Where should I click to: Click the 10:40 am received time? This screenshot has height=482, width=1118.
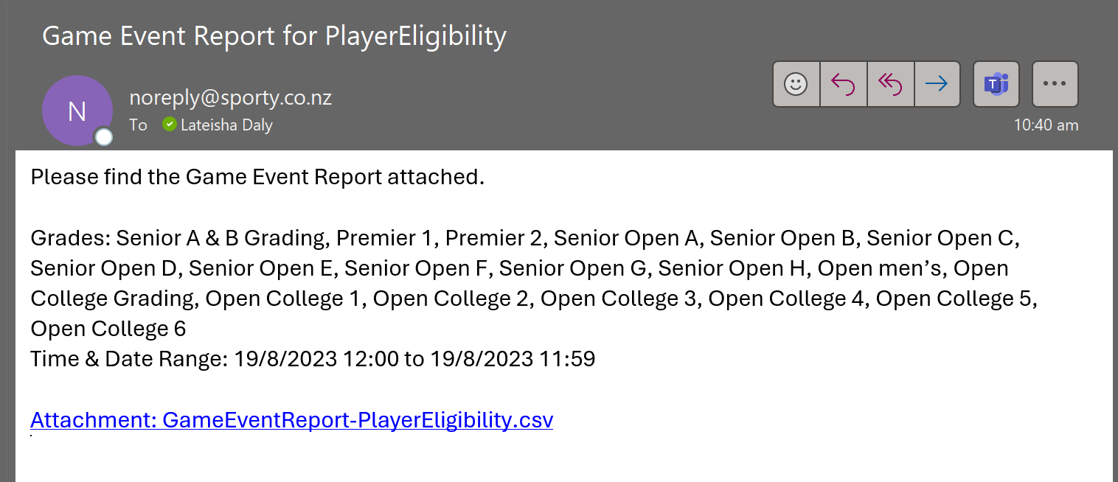pyautogui.click(x=1046, y=125)
